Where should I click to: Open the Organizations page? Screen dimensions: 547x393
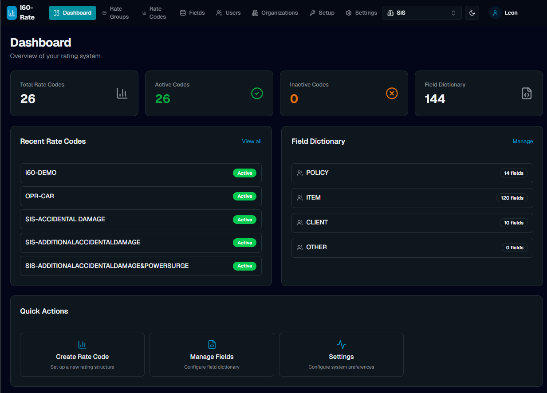(275, 12)
